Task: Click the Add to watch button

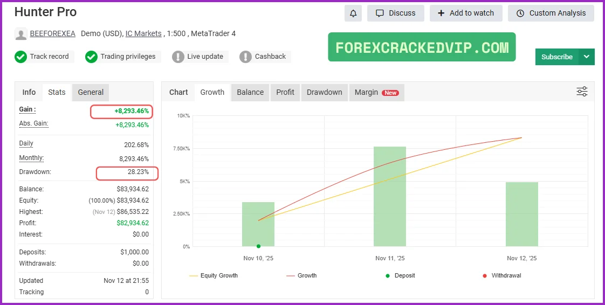Action: coord(466,13)
